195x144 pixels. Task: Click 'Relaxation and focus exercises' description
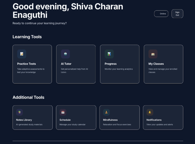tap(117, 124)
